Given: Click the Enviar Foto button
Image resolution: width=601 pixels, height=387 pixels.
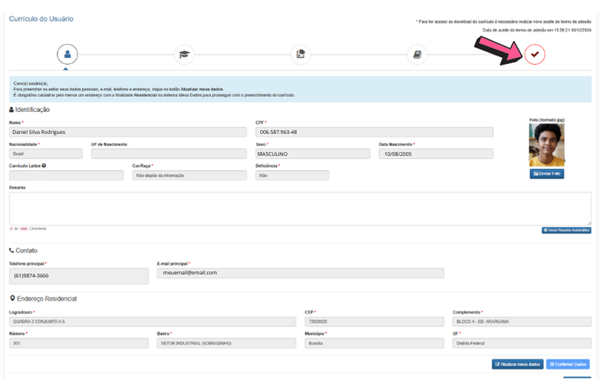Looking at the screenshot, I should coord(547,174).
